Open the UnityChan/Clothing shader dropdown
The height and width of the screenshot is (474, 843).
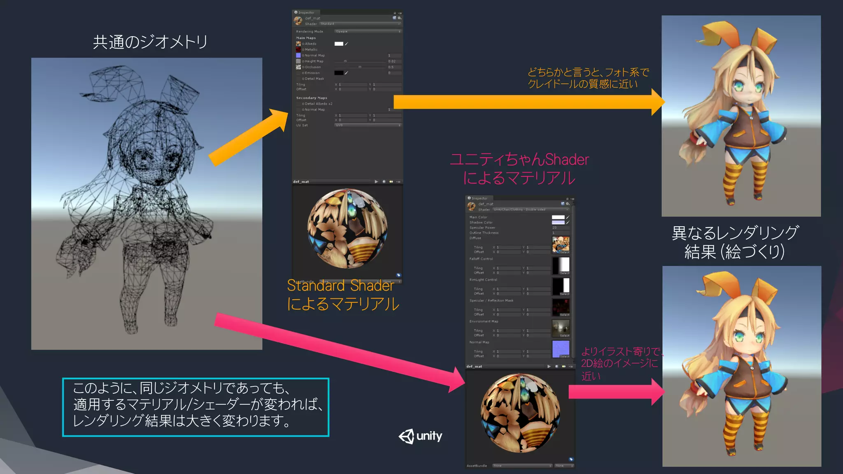click(x=531, y=209)
